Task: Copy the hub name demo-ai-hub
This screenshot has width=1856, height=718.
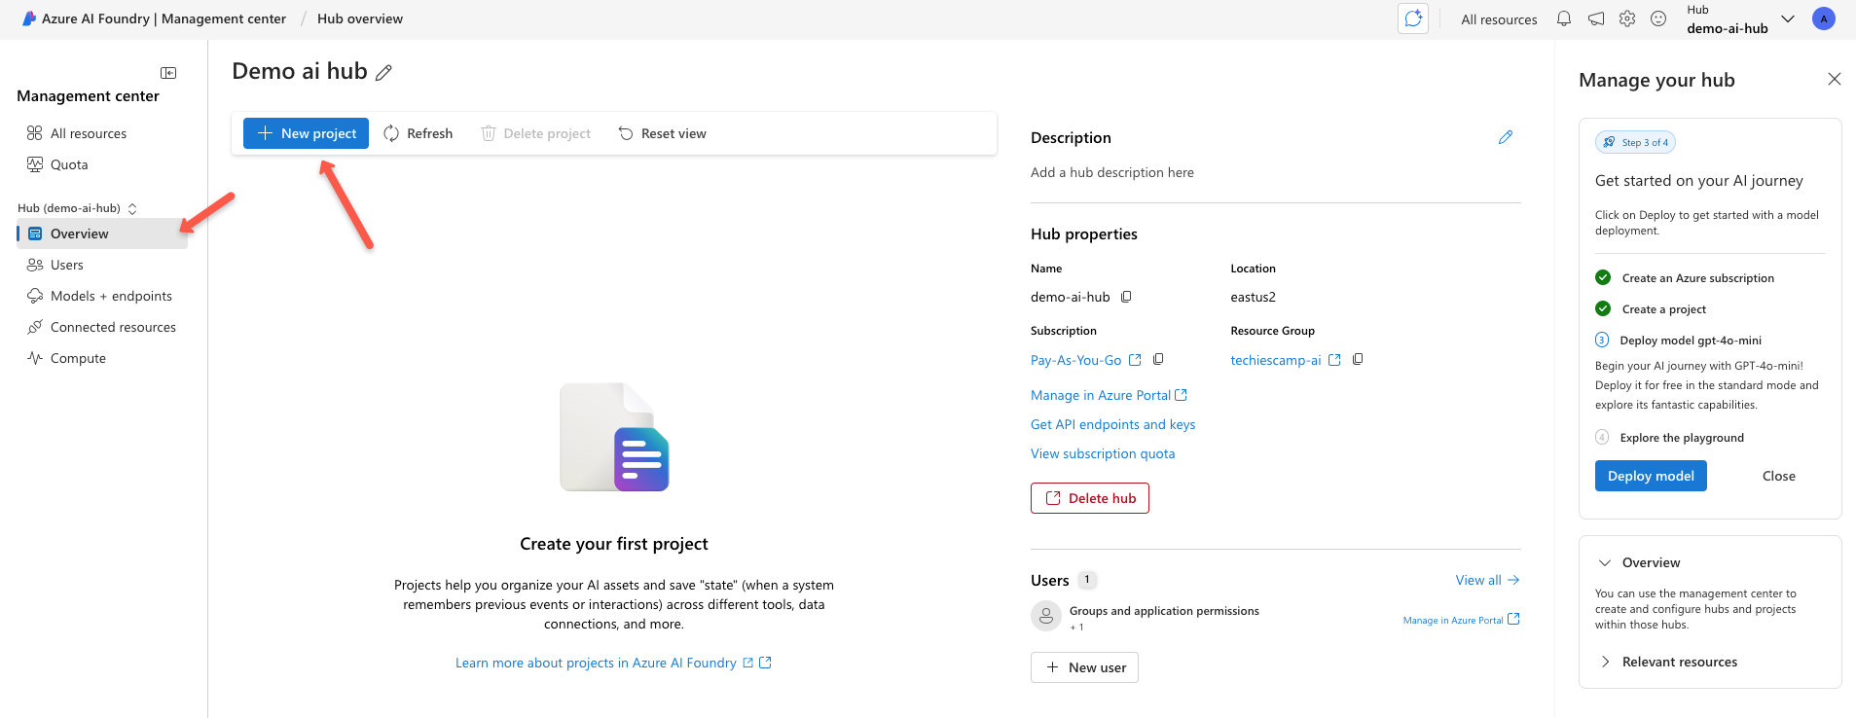Action: click(1126, 297)
